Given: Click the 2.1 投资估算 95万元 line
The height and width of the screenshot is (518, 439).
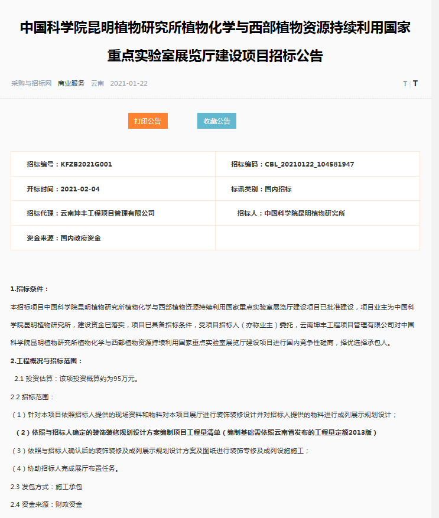Looking at the screenshot, I should [x=76, y=378].
